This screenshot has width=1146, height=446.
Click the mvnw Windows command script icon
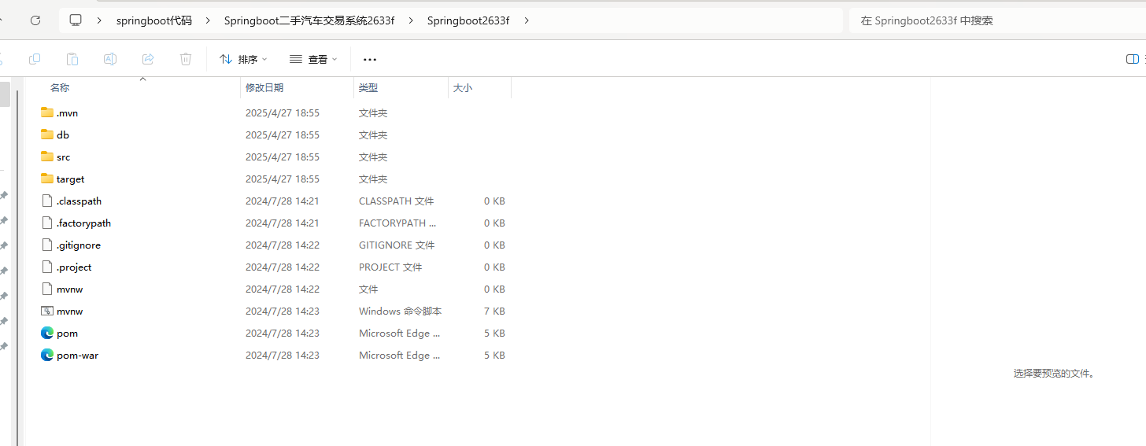pos(47,311)
